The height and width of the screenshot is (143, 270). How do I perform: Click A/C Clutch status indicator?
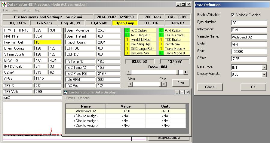(x=127, y=31)
